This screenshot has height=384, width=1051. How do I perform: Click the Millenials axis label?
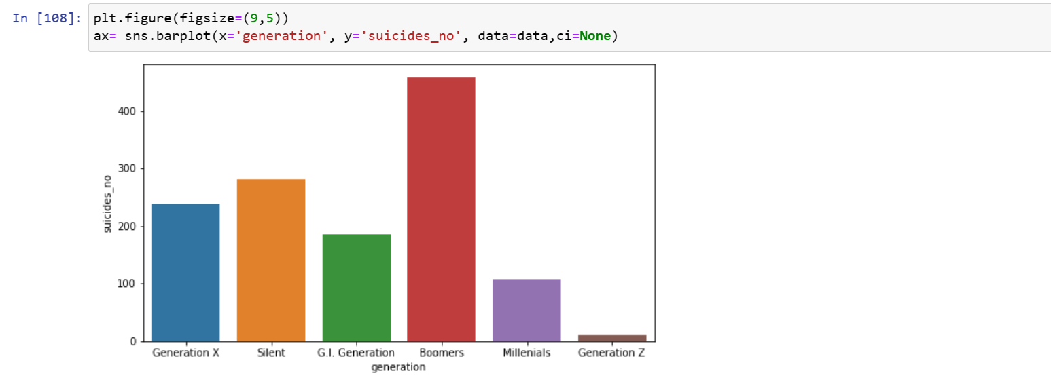(x=527, y=353)
